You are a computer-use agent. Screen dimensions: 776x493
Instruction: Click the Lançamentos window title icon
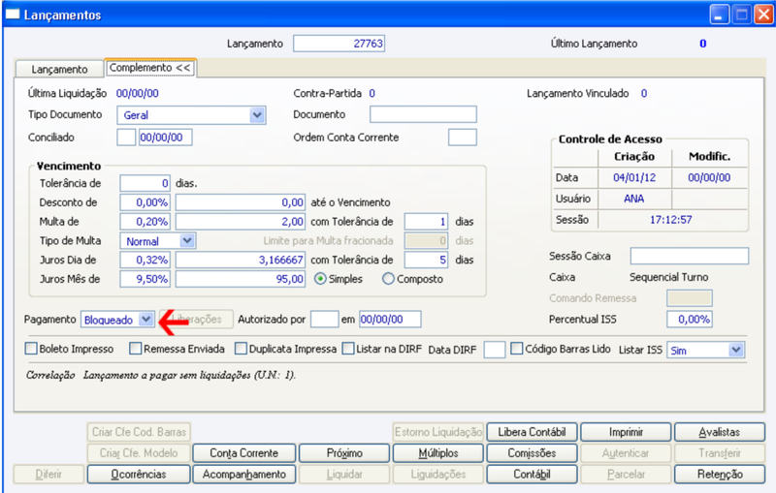pos(13,14)
